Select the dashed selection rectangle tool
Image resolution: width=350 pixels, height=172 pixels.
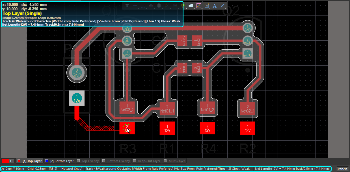(x=143, y=5)
